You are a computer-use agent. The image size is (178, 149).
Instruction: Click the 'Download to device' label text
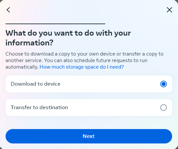(36, 84)
